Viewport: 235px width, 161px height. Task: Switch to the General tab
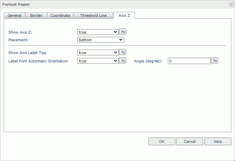(14, 15)
